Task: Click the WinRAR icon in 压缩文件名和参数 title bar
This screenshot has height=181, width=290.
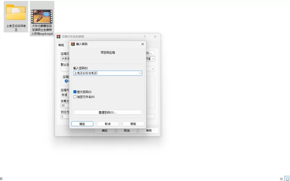Action: 58,37
